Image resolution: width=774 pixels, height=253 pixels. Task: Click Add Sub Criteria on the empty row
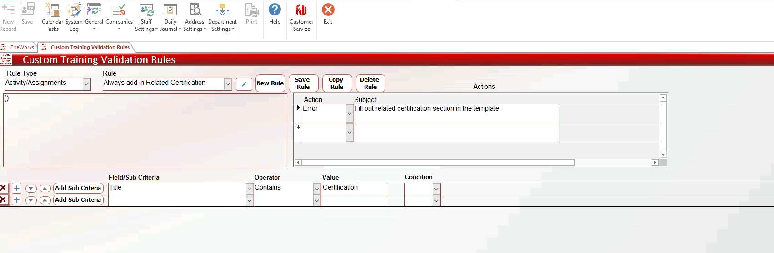point(78,200)
